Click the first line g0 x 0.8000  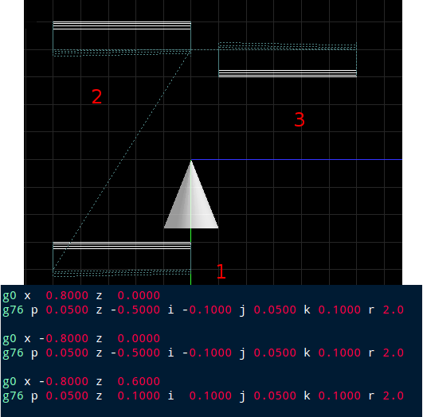[81, 295]
